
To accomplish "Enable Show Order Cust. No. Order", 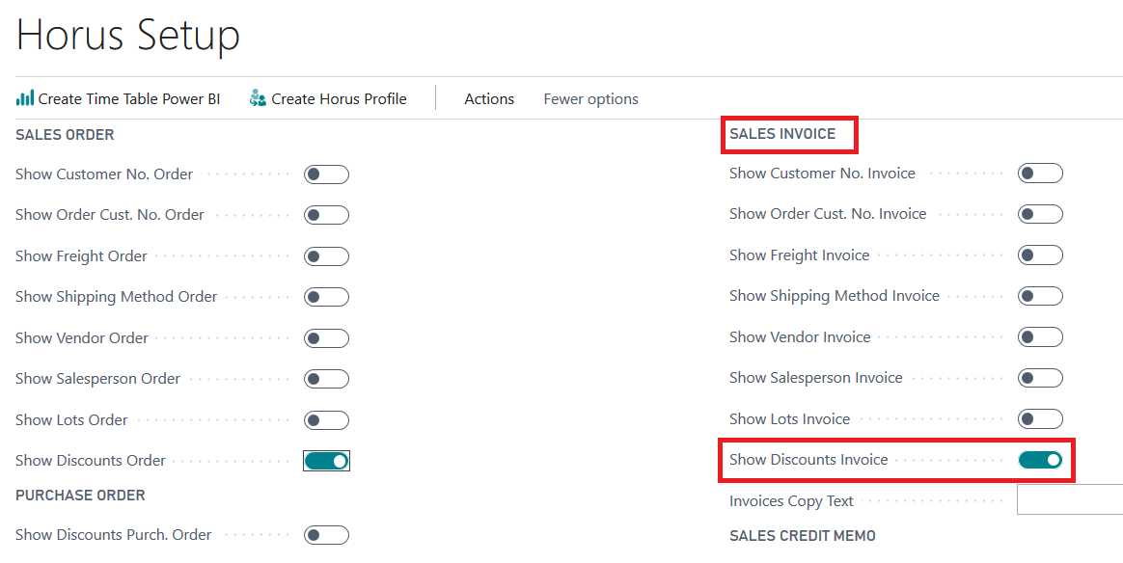I will [x=327, y=215].
